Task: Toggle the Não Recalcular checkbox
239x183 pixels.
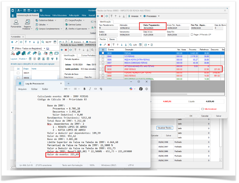Action: click(202, 109)
